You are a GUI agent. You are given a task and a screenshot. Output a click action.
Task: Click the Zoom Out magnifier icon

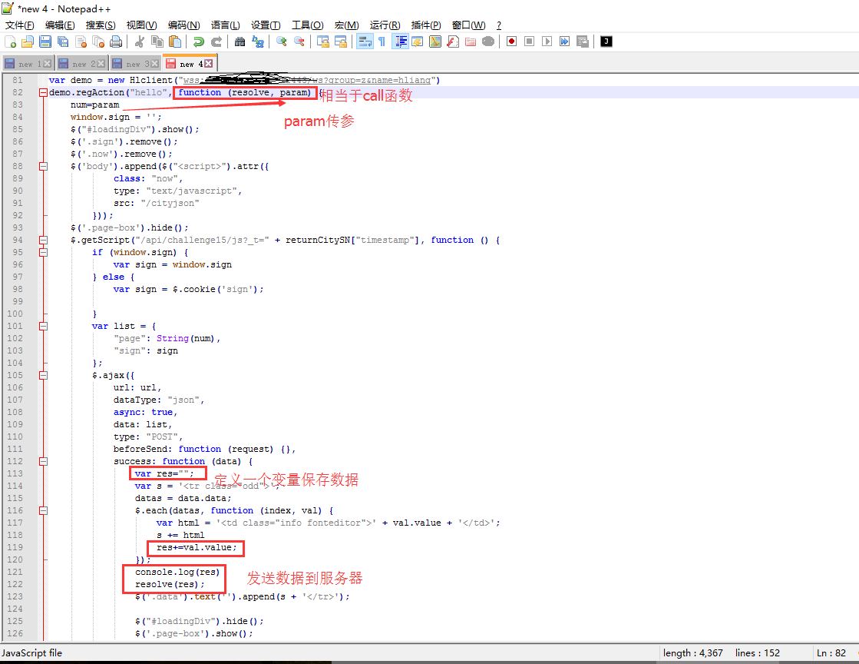point(299,41)
